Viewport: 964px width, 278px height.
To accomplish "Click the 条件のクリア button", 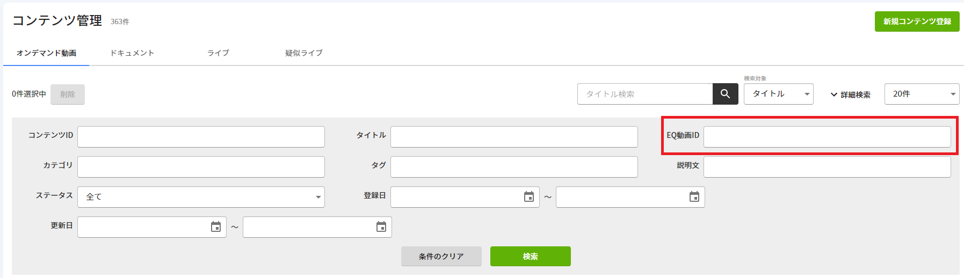I will [441, 257].
